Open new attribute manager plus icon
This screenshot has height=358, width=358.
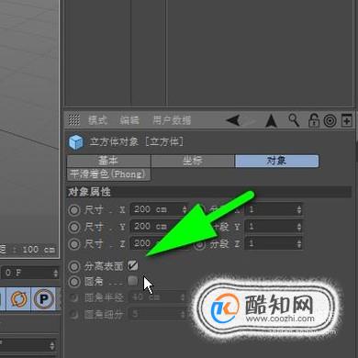[x=347, y=120]
